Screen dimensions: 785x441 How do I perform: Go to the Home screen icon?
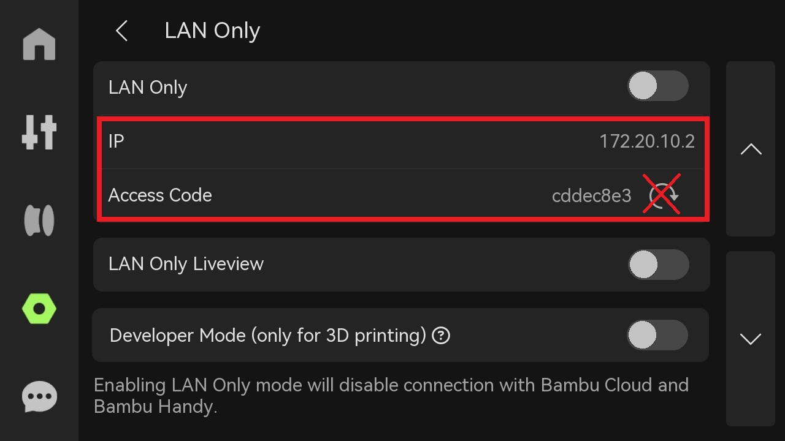(39, 45)
